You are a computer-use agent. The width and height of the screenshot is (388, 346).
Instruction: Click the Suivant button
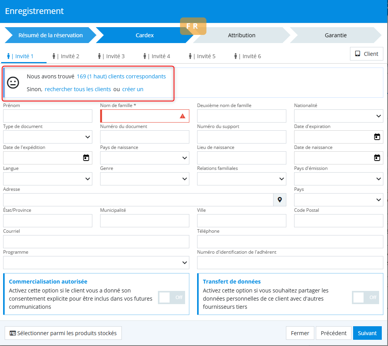click(x=367, y=333)
